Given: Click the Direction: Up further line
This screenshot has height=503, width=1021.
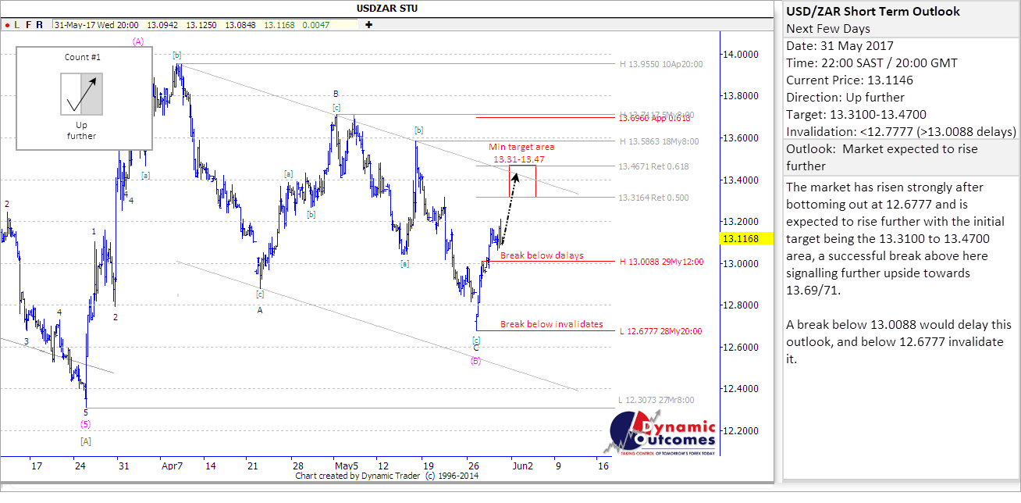Looking at the screenshot, I should point(845,98).
